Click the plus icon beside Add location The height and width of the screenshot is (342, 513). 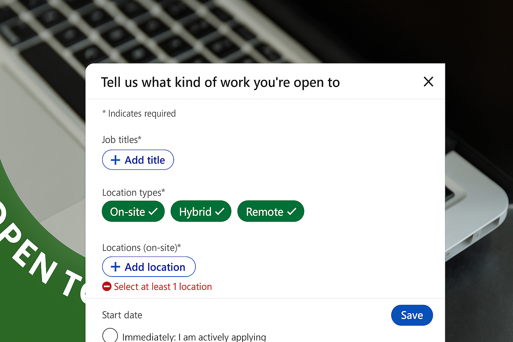coord(116,267)
